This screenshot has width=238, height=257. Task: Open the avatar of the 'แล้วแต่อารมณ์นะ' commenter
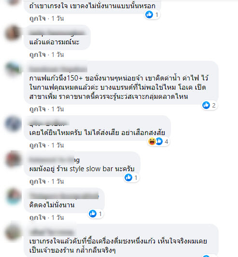click(13, 33)
